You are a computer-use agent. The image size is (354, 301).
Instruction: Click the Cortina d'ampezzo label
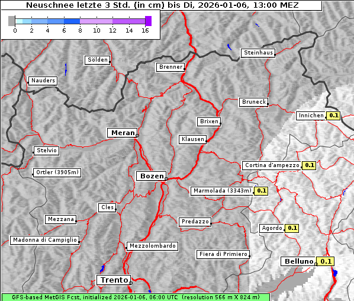pos(272,166)
